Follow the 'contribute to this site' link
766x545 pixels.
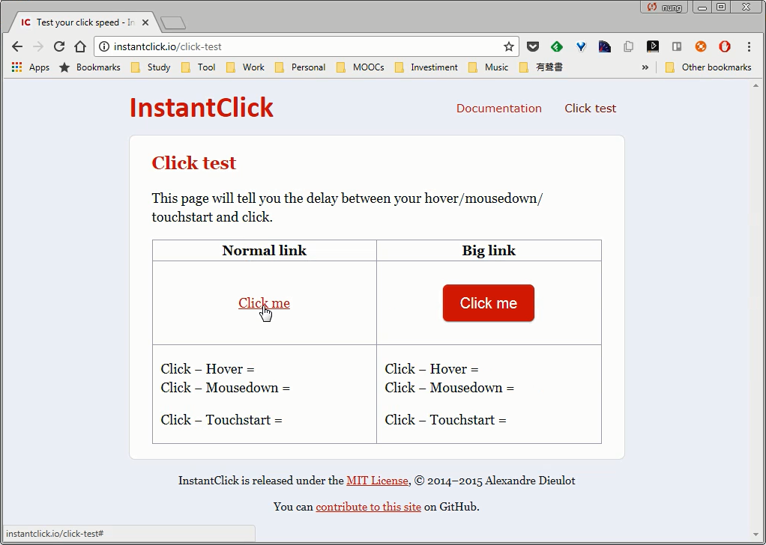click(368, 507)
